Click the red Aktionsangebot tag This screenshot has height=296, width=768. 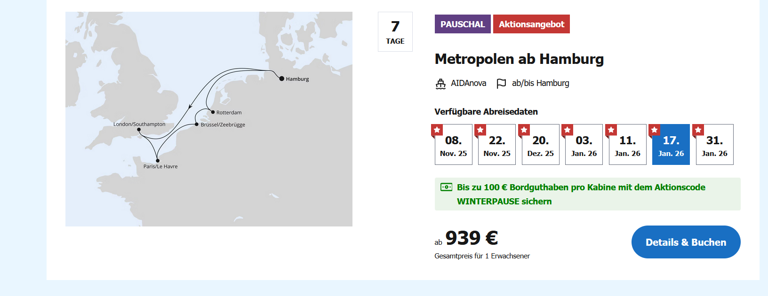[531, 24]
